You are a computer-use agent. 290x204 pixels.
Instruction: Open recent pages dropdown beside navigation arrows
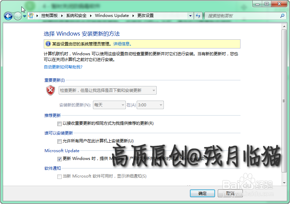(x=24, y=16)
